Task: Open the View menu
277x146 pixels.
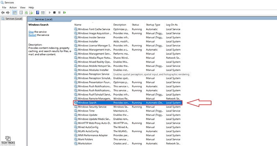Action: pyautogui.click(x=22, y=7)
